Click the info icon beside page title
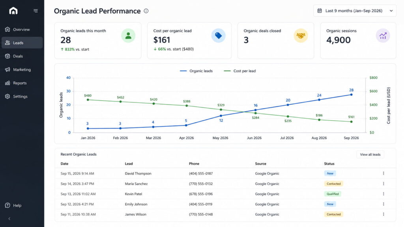The image size is (404, 227). click(146, 11)
